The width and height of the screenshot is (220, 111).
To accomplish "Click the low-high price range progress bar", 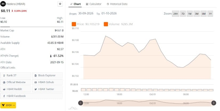I will tap(32, 27).
